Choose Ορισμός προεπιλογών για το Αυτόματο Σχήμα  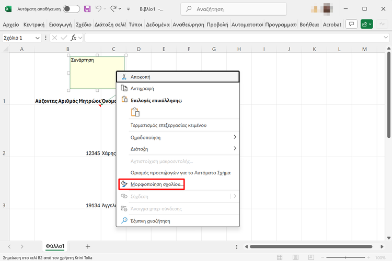[178, 173]
